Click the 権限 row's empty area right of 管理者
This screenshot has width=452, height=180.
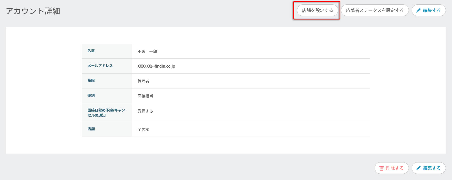point(250,81)
